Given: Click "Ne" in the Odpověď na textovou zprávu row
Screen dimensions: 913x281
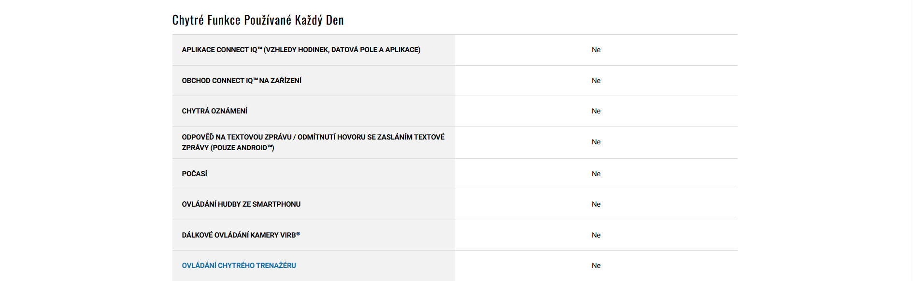Looking at the screenshot, I should (x=596, y=142).
